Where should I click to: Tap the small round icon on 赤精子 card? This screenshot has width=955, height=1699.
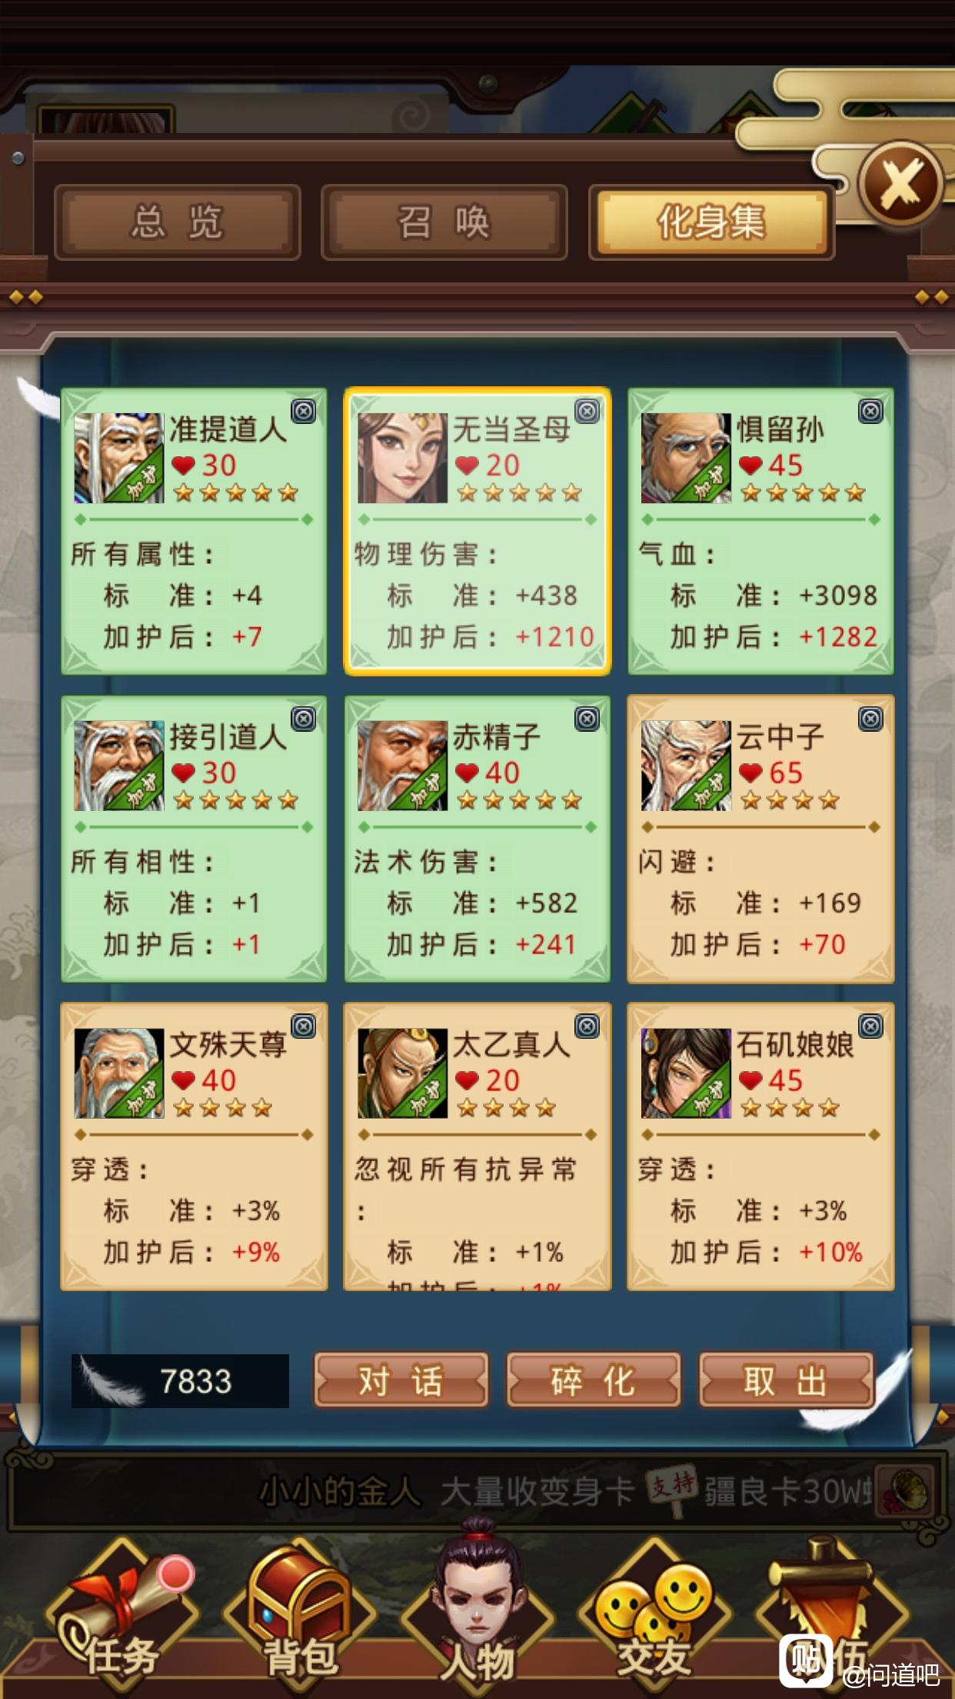point(587,719)
